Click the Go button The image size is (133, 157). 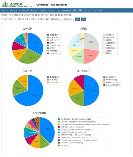point(77,19)
